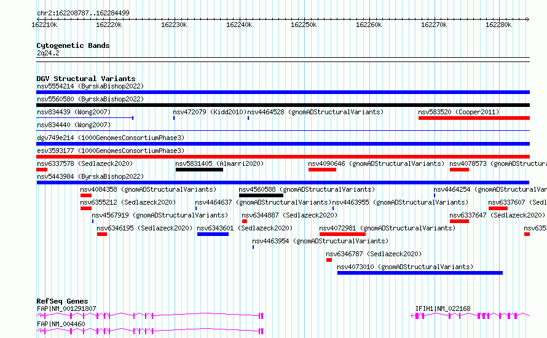Click the red bar under nsv583520 (Cooper2011)

pos(474,118)
